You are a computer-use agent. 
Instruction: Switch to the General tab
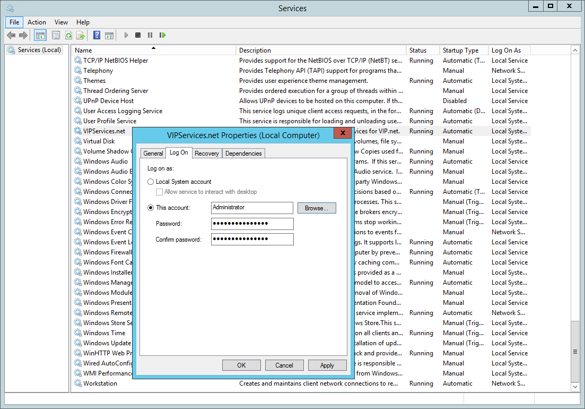coord(153,153)
